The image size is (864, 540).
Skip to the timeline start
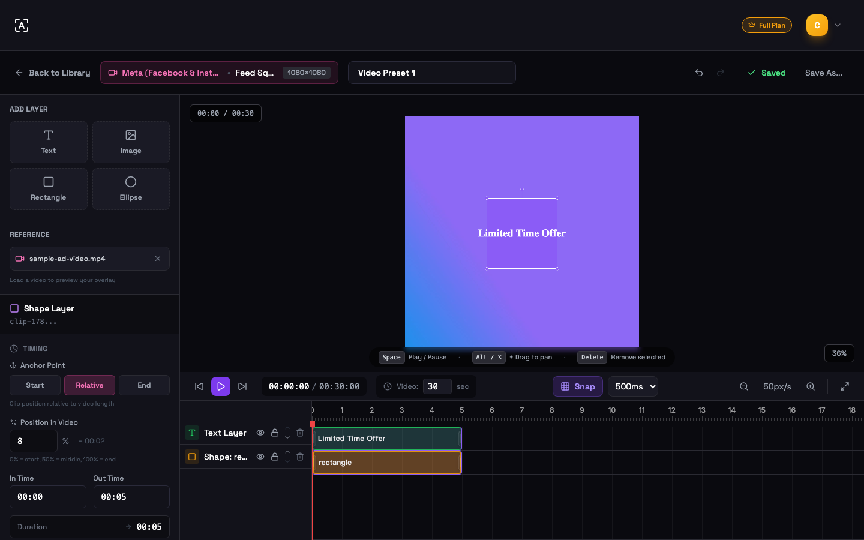(x=199, y=386)
